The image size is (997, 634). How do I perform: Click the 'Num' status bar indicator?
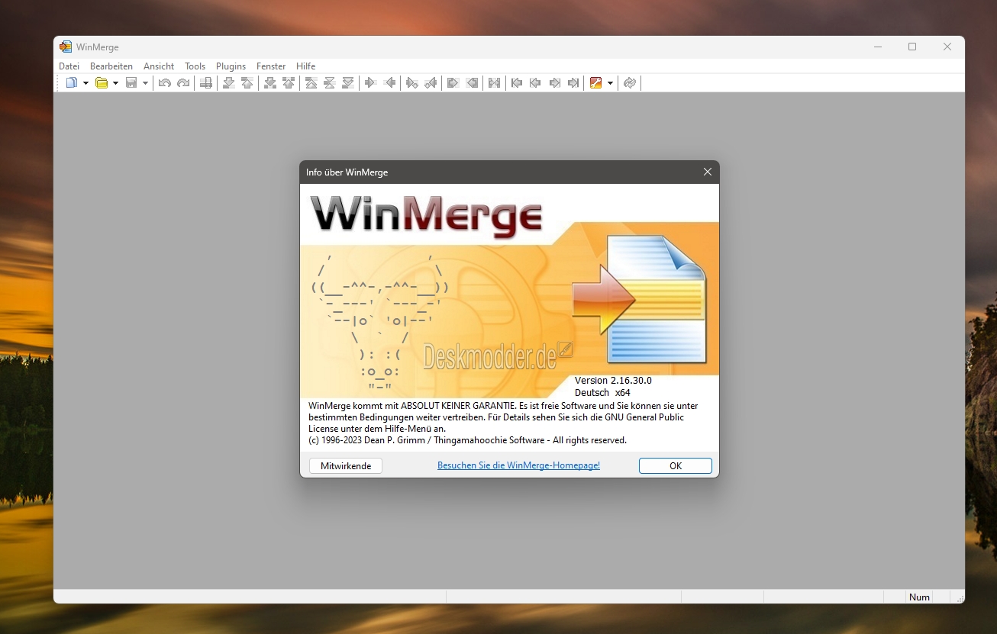(920, 597)
